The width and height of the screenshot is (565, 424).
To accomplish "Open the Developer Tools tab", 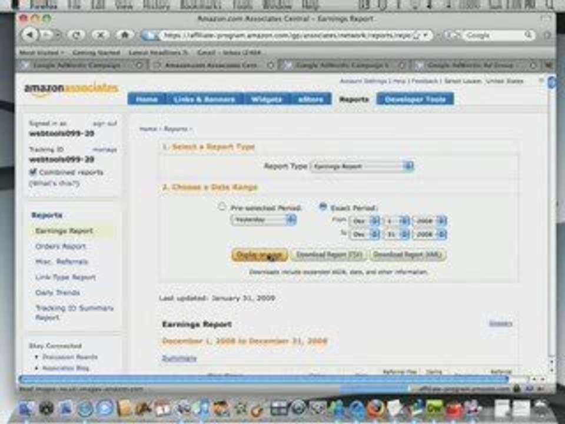I will point(415,99).
